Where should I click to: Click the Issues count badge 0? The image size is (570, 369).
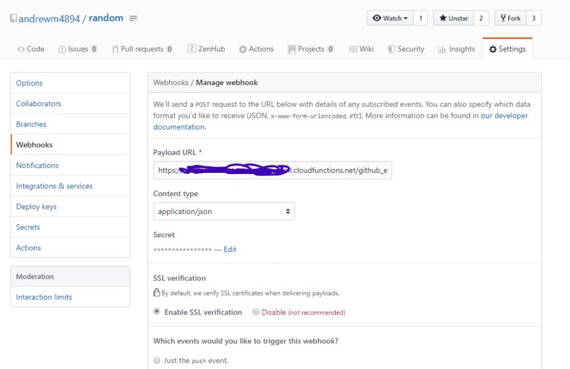coord(94,49)
